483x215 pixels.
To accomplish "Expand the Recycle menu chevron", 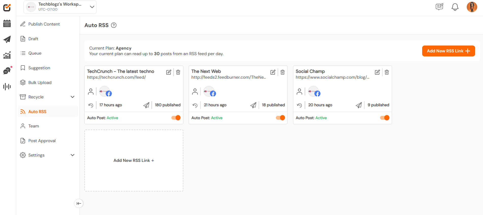I will pyautogui.click(x=73, y=97).
